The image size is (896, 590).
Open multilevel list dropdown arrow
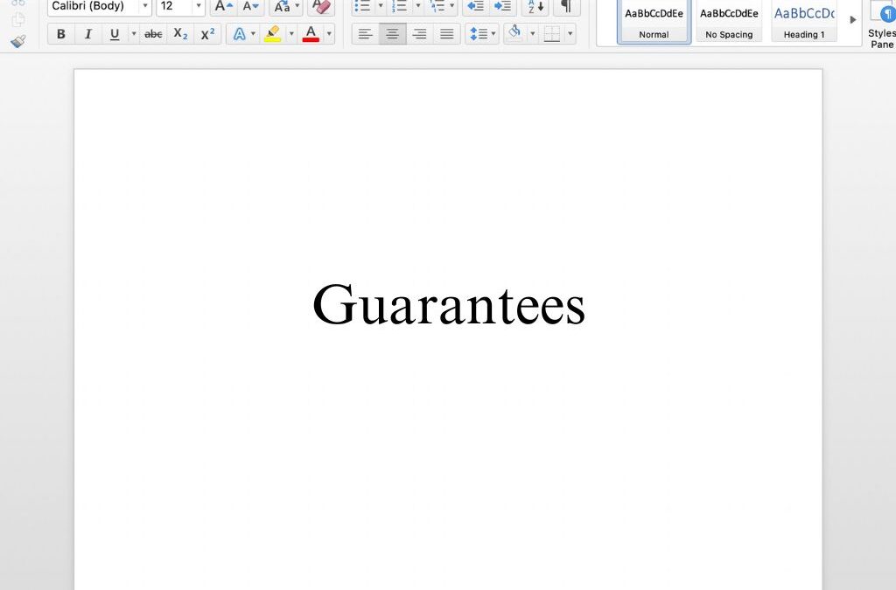[x=452, y=7]
